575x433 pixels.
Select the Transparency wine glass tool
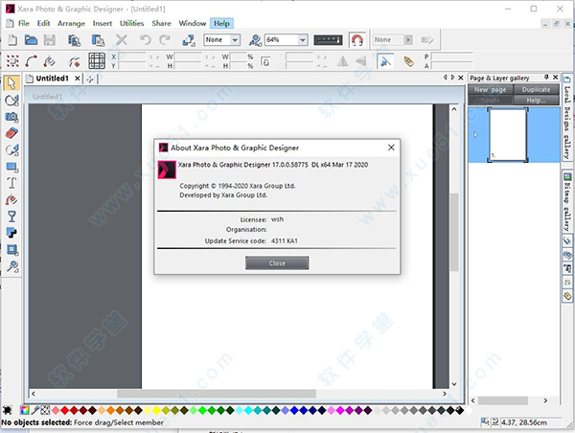(11, 216)
